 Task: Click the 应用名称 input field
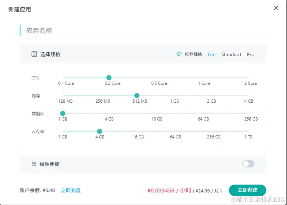[143, 31]
